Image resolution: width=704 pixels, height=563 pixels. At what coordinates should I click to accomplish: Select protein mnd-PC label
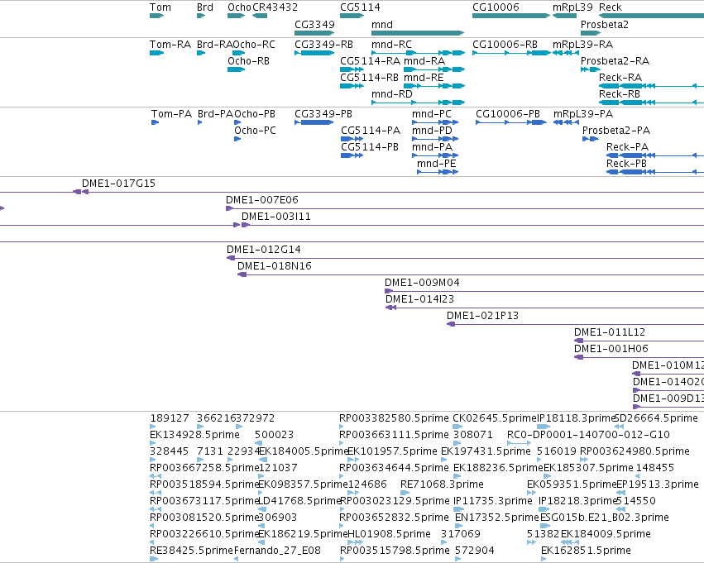coord(432,114)
